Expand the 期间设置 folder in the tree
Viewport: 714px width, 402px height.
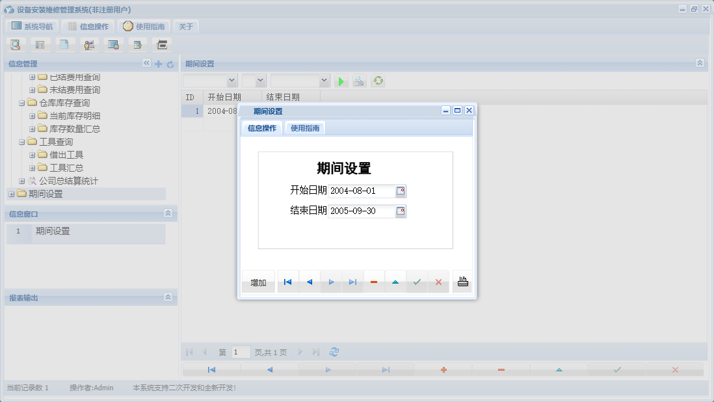pyautogui.click(x=10, y=194)
